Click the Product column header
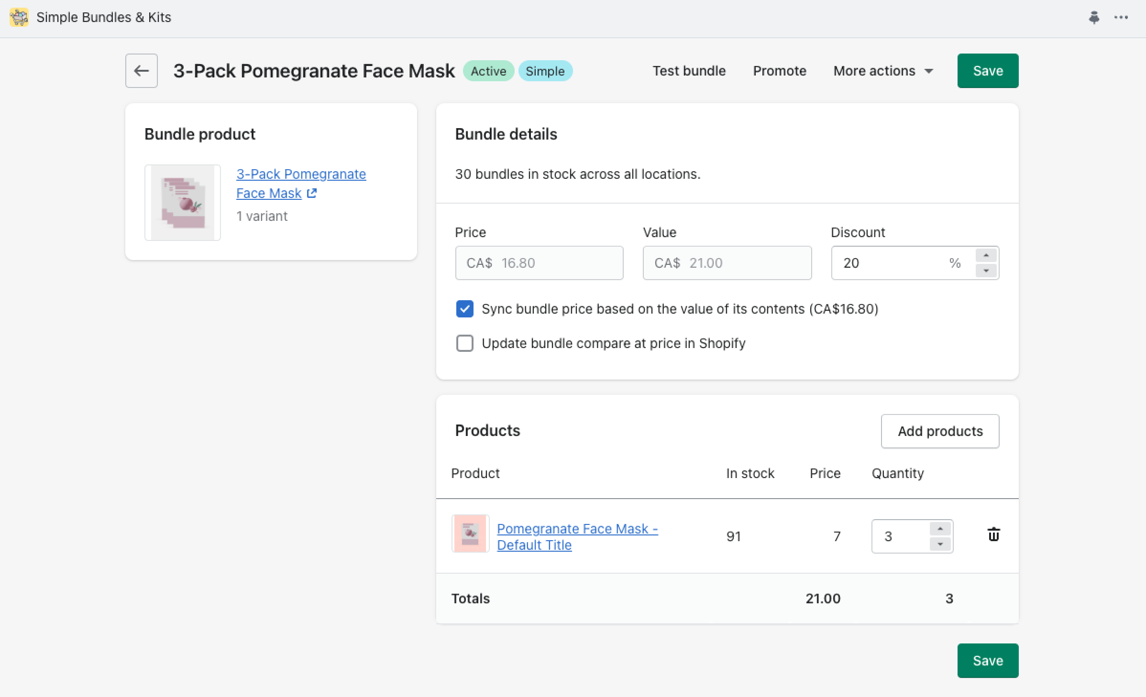Screen dimensions: 1146x697 point(475,473)
